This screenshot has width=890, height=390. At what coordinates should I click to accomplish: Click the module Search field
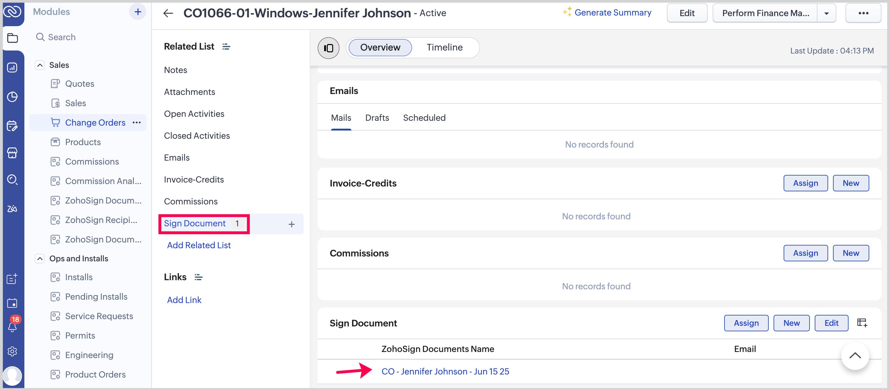click(x=62, y=37)
